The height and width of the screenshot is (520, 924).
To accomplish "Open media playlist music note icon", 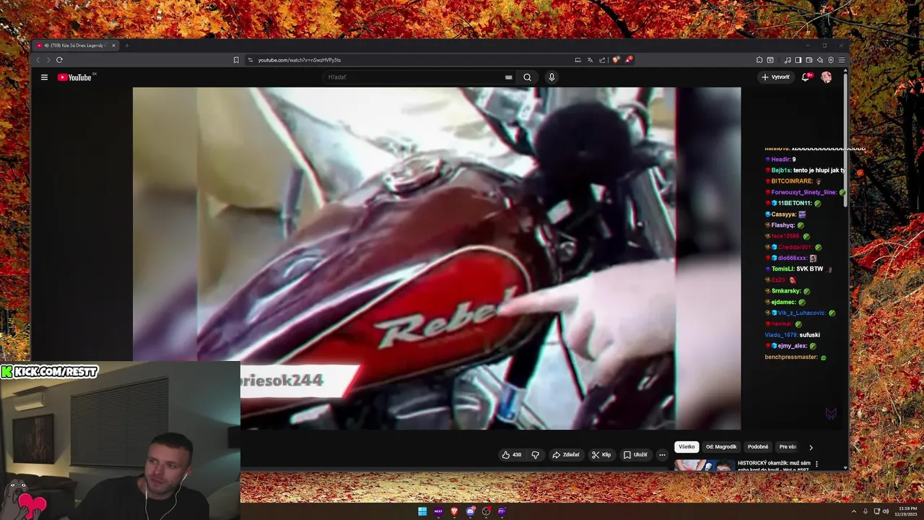I will pyautogui.click(x=788, y=60).
